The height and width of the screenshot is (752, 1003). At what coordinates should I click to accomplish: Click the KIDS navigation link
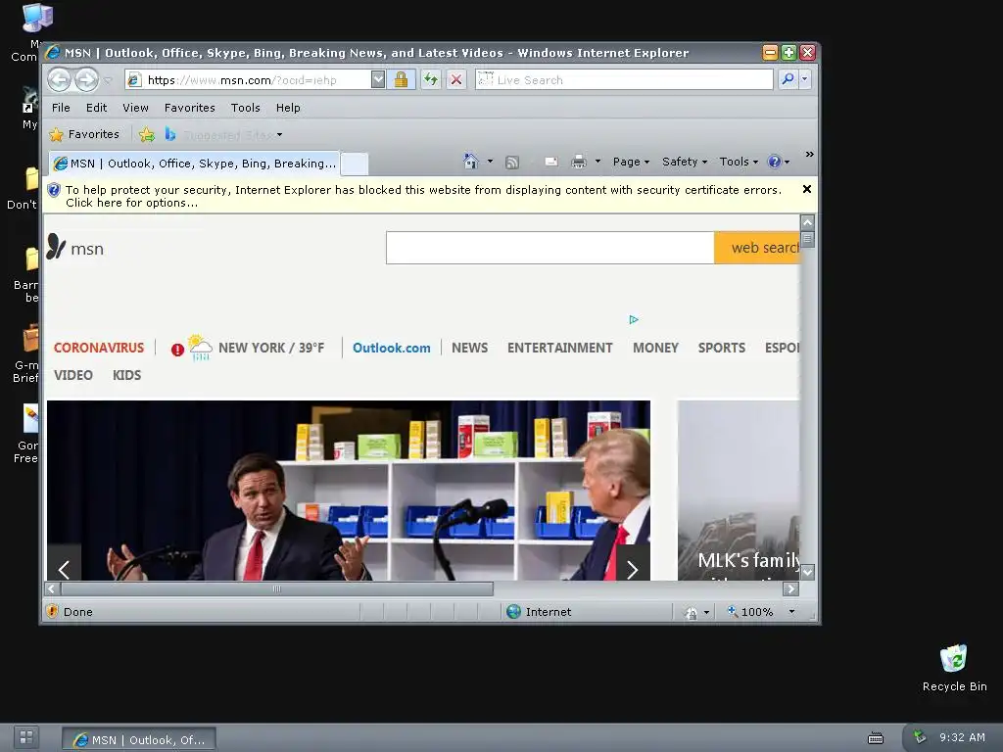[126, 375]
